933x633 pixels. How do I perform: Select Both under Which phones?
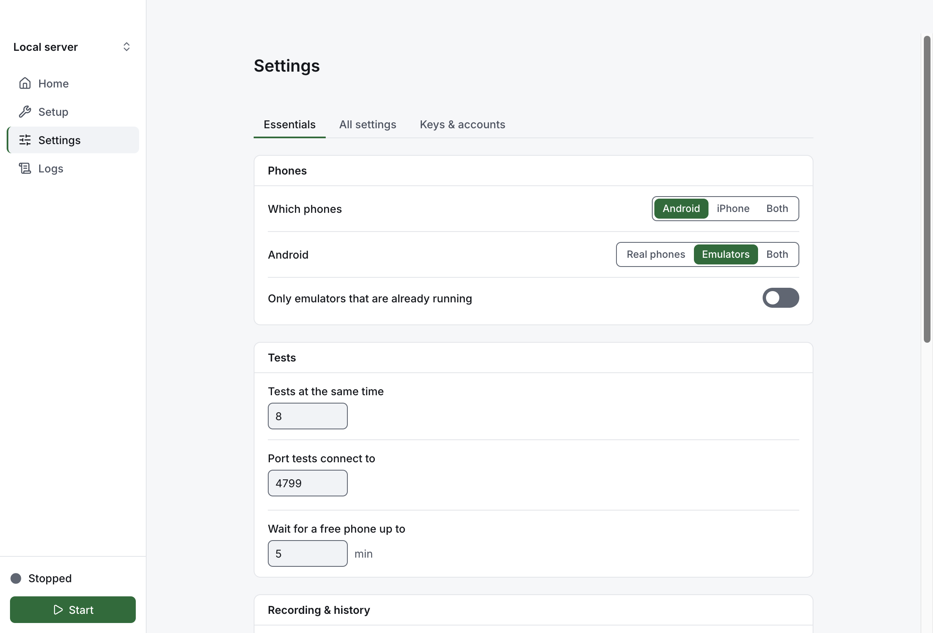click(x=777, y=209)
